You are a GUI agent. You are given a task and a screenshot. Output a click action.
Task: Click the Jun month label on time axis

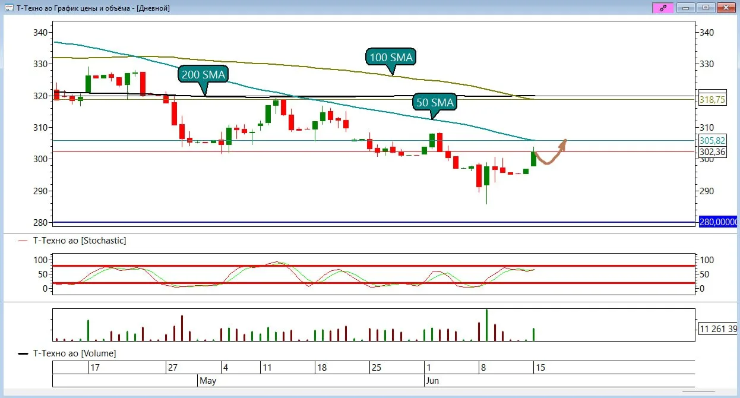click(x=432, y=380)
